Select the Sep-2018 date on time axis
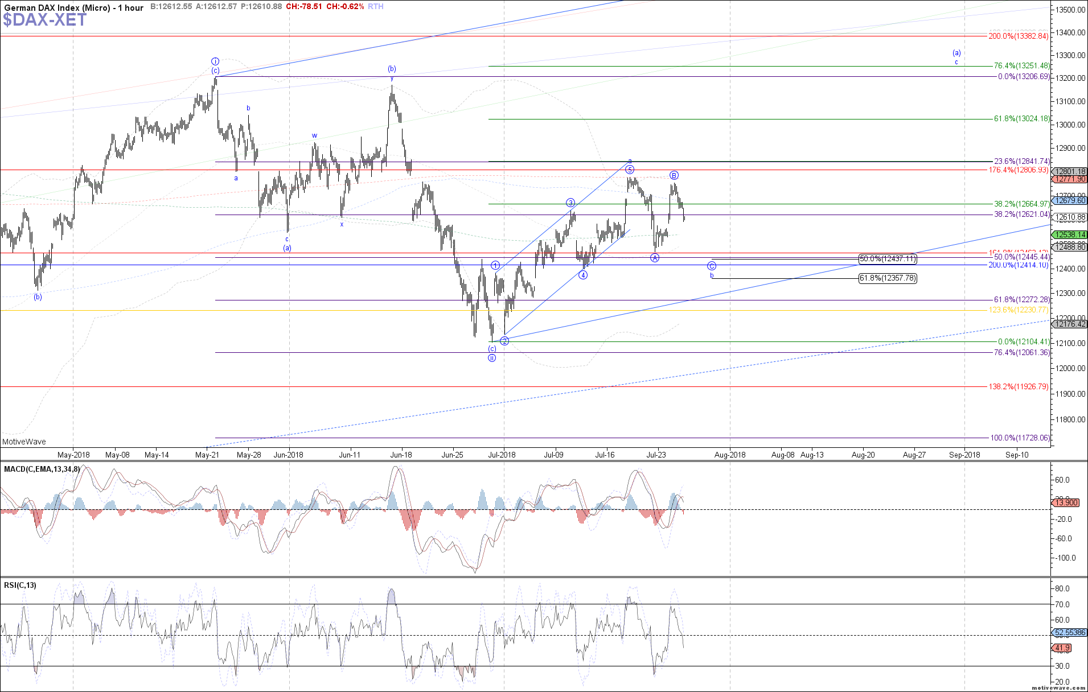 coord(964,455)
